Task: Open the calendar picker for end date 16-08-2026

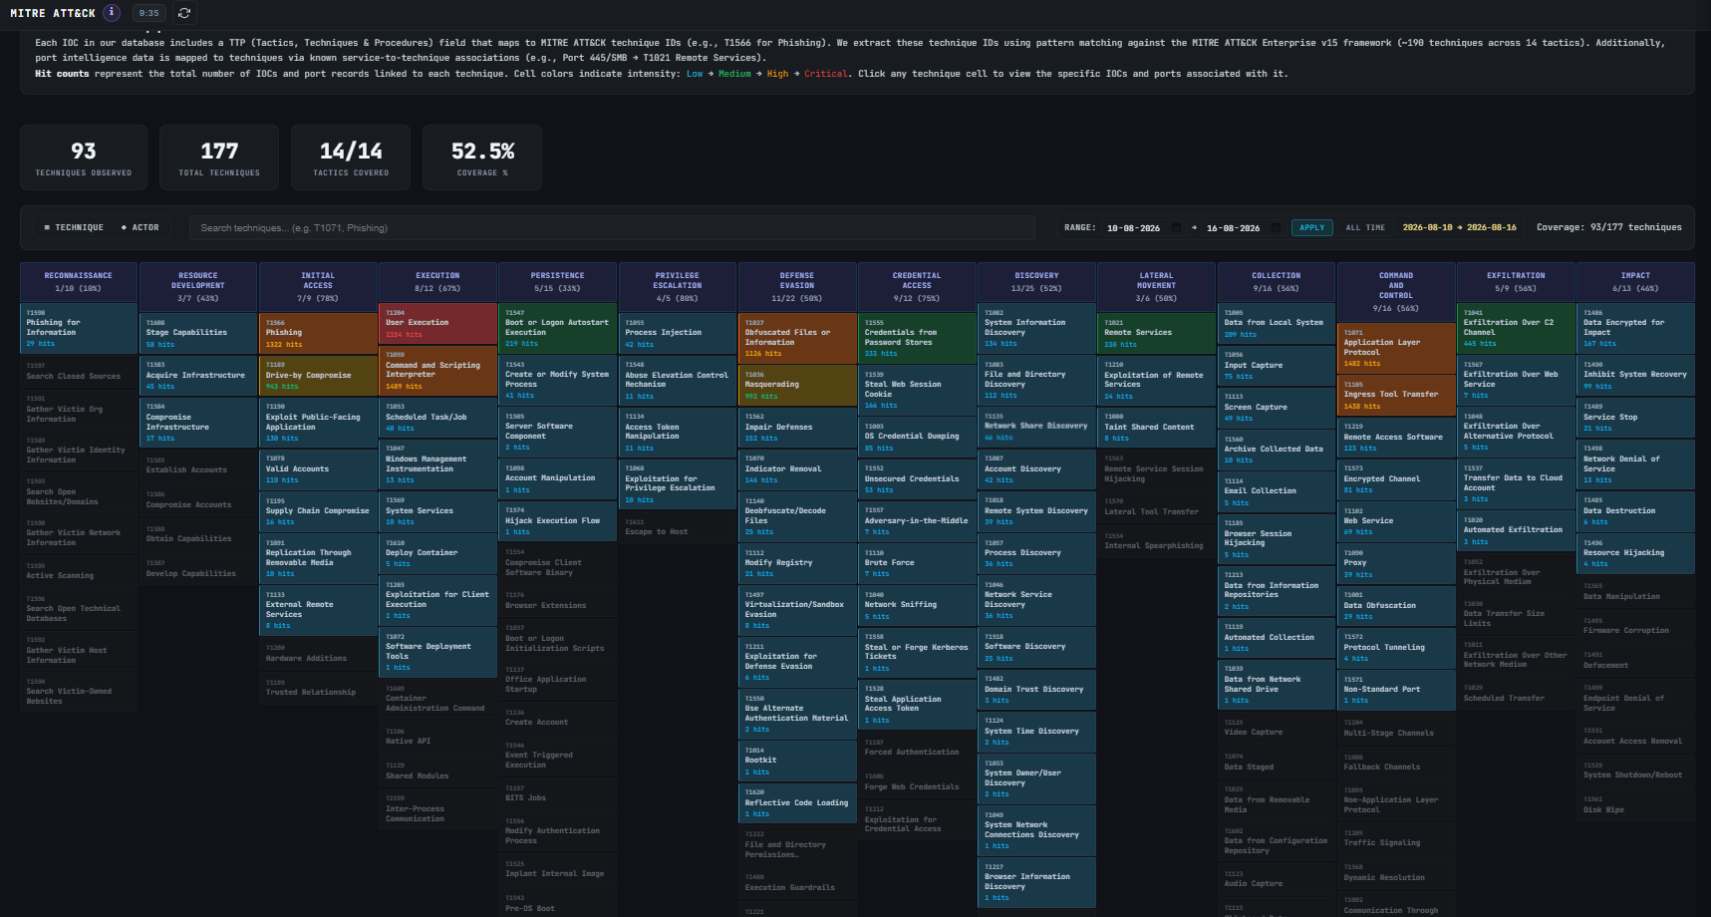Action: coord(1276,228)
